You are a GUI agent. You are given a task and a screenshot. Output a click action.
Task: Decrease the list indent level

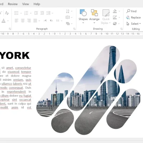point(36,13)
